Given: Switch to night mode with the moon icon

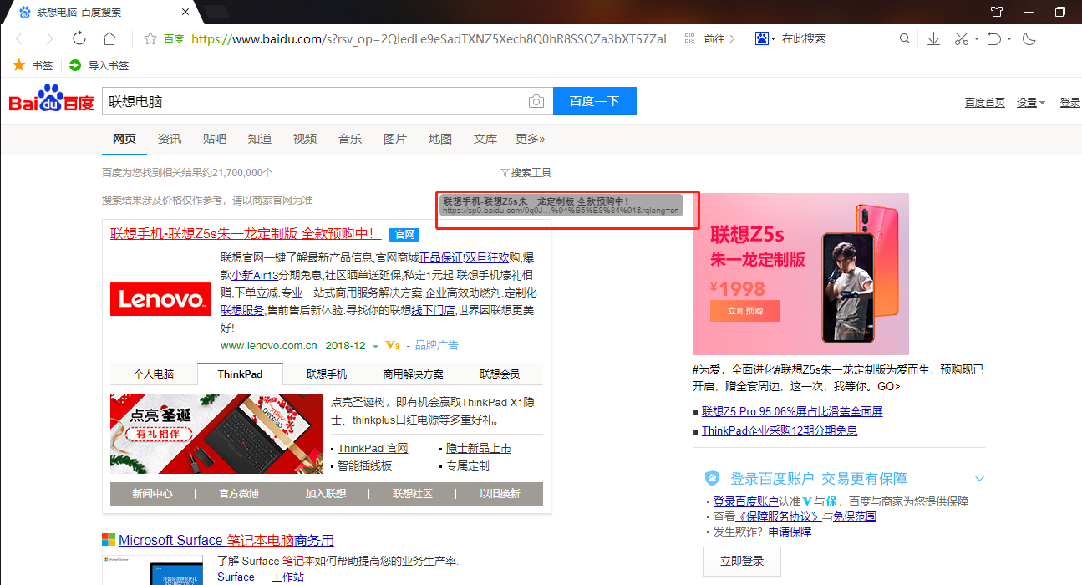Looking at the screenshot, I should [1029, 38].
